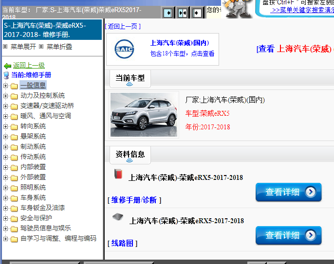This screenshot has width=334, height=264.
Task: Click the right-arrow panel layout icon
Action: pyautogui.click(x=168, y=13)
